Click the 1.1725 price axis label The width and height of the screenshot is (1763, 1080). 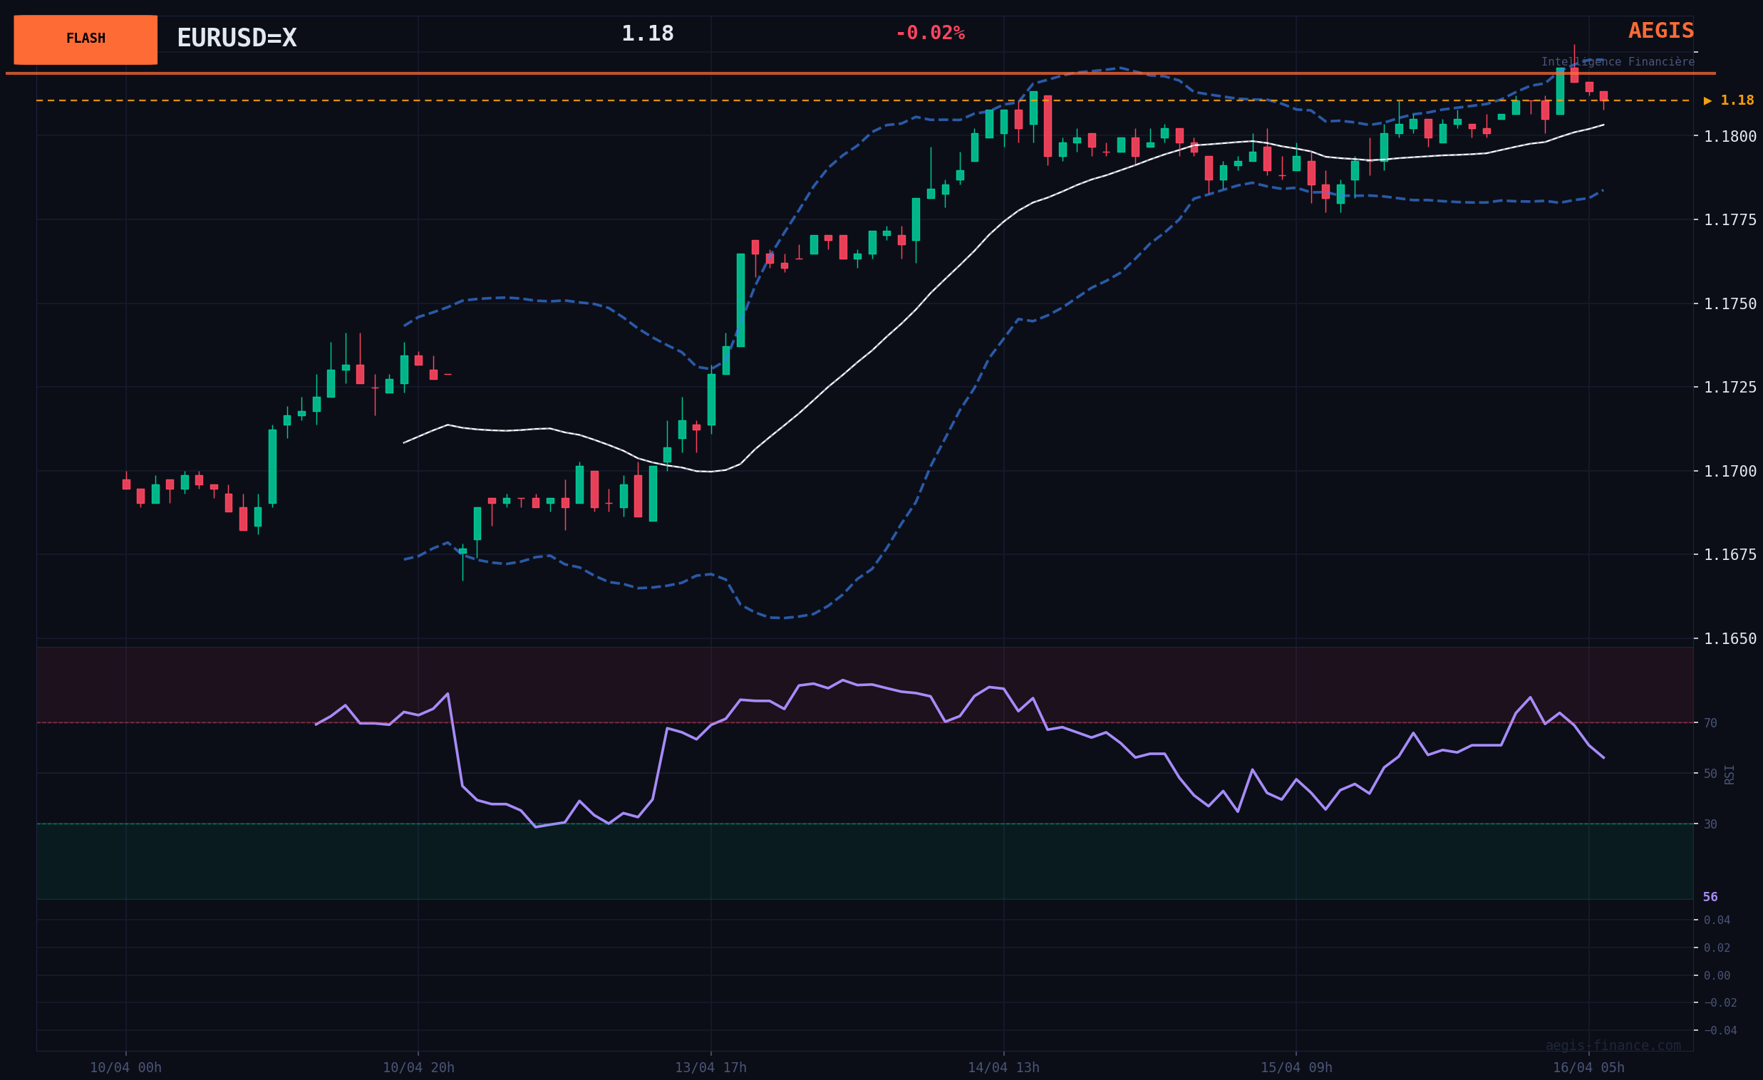click(x=1730, y=387)
